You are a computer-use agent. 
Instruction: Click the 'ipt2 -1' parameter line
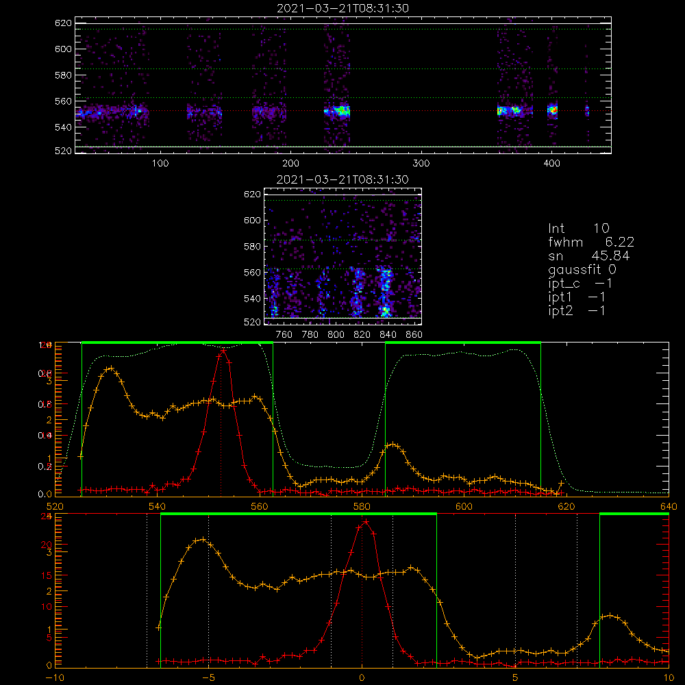(576, 310)
